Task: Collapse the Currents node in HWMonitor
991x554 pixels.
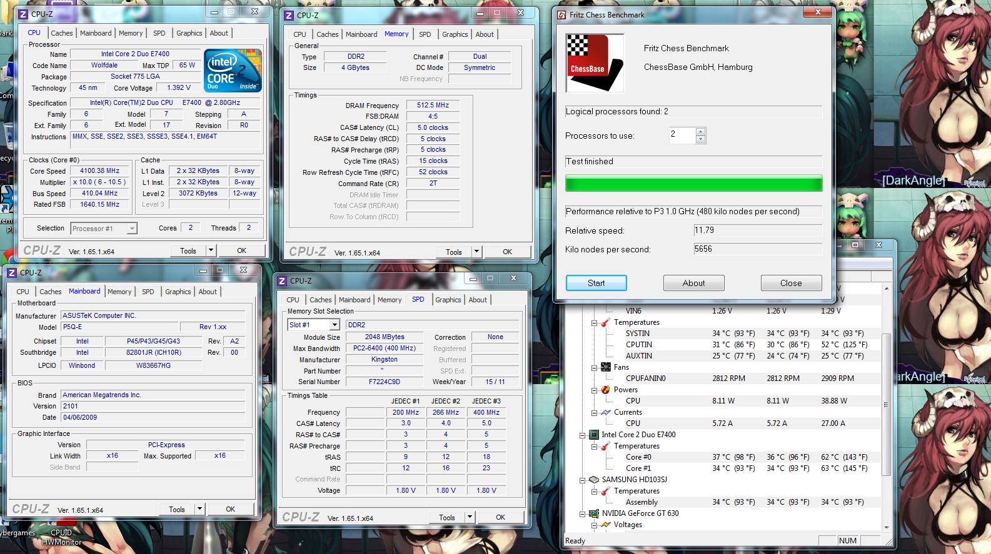Action: [595, 413]
